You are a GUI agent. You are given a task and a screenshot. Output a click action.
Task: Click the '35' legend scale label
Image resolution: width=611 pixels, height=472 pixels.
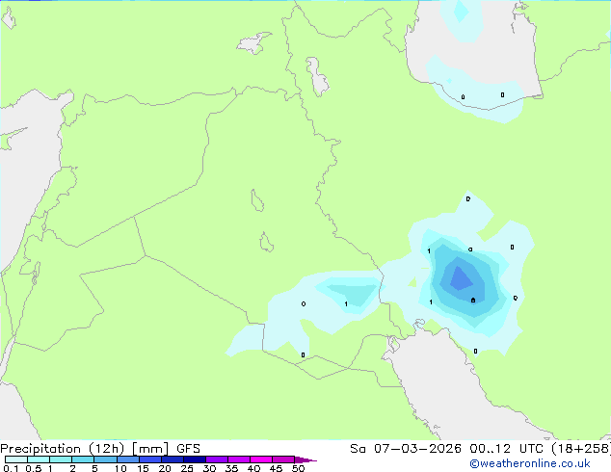pyautogui.click(x=231, y=468)
